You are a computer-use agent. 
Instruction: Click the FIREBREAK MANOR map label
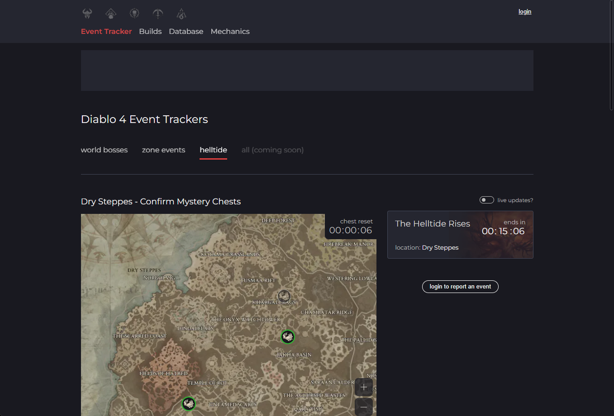349,244
